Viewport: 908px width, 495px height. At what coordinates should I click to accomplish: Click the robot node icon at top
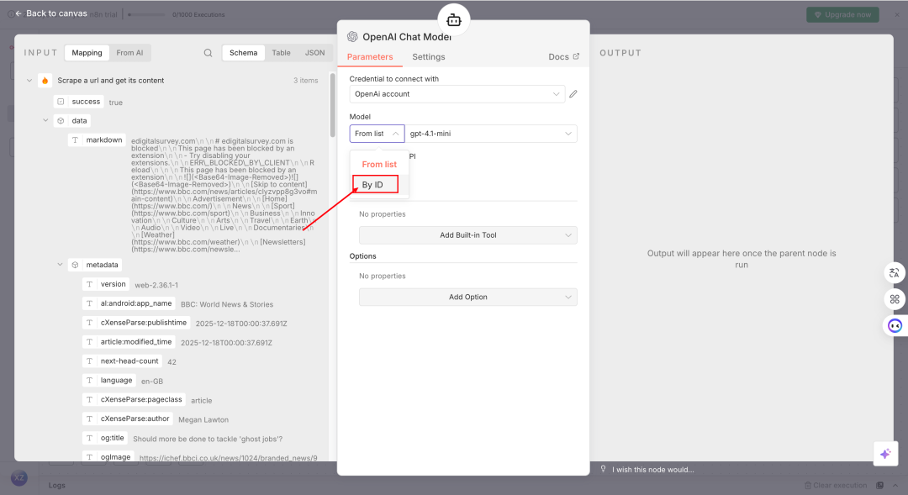pyautogui.click(x=454, y=19)
